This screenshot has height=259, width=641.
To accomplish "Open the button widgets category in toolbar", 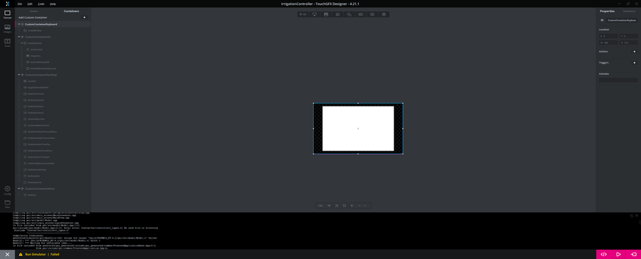I will coord(314,14).
